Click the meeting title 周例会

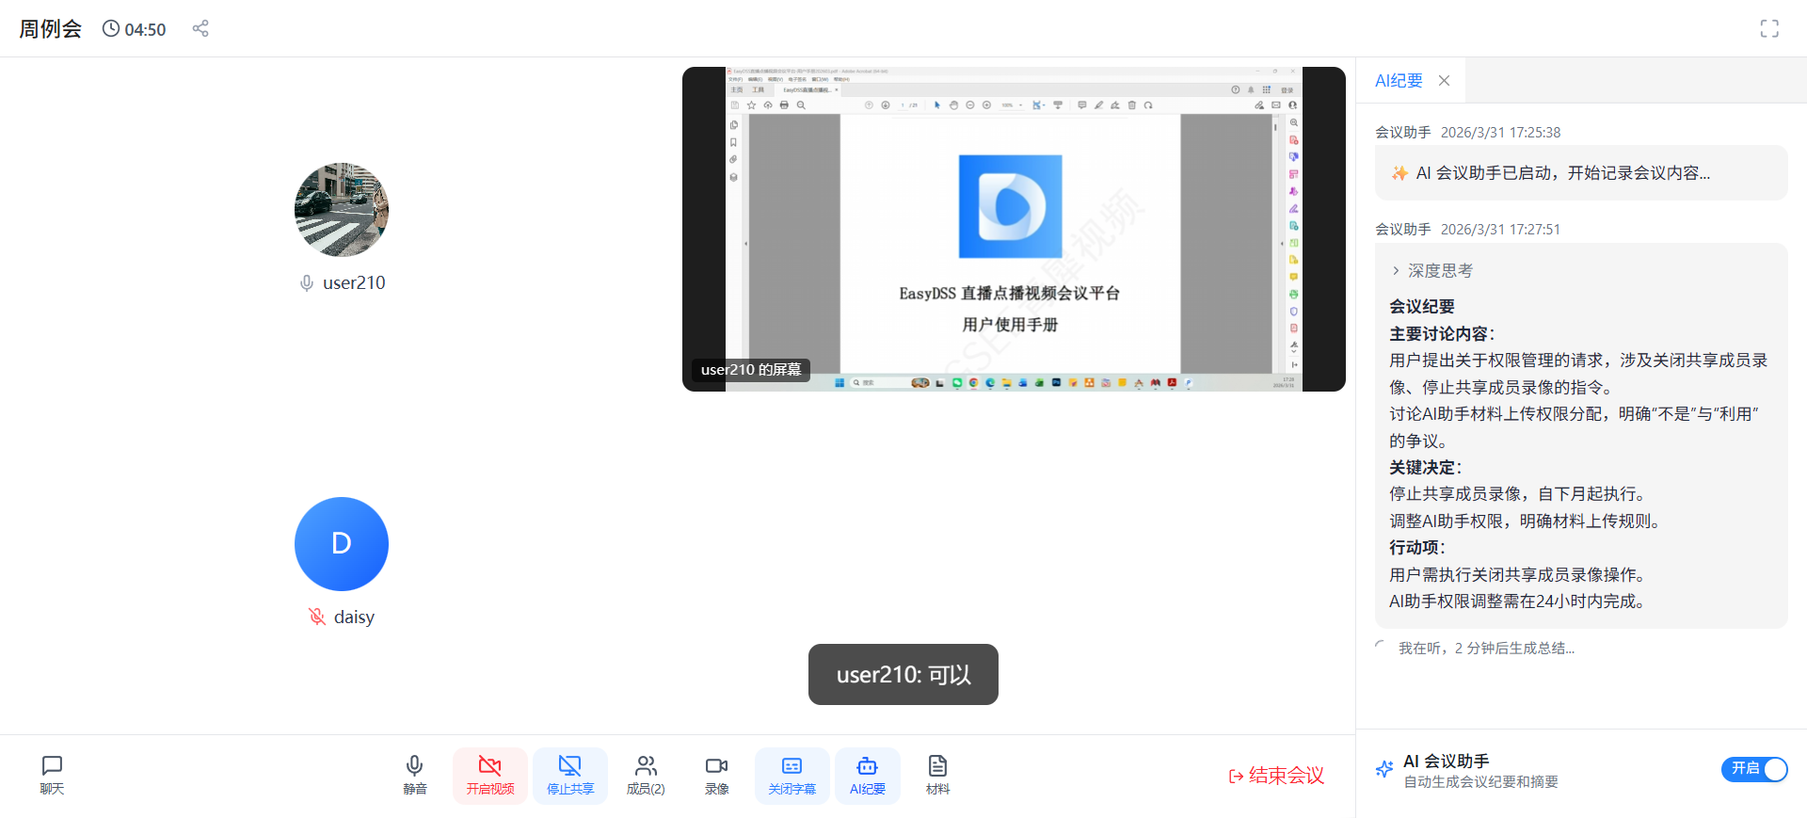click(x=51, y=29)
